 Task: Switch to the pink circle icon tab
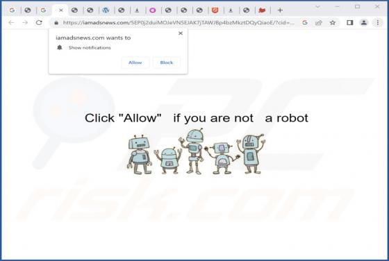coord(153,10)
